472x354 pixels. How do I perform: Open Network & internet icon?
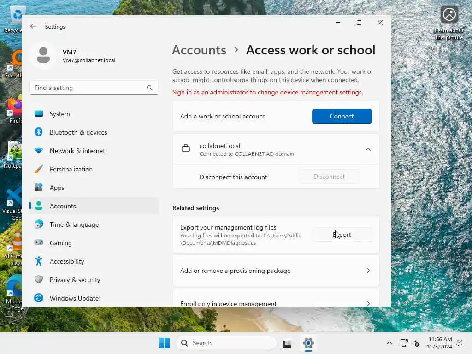click(x=39, y=151)
